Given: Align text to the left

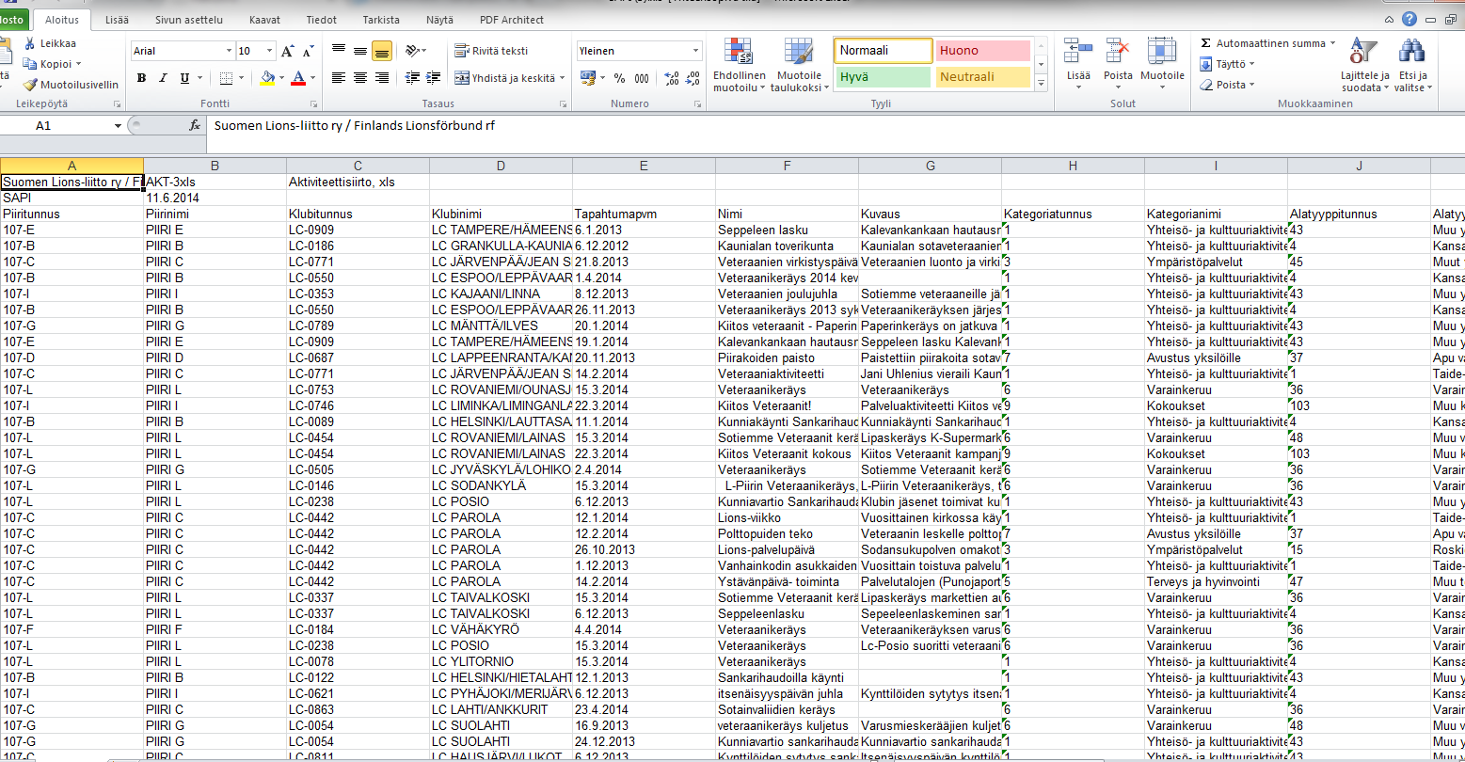Looking at the screenshot, I should [339, 78].
